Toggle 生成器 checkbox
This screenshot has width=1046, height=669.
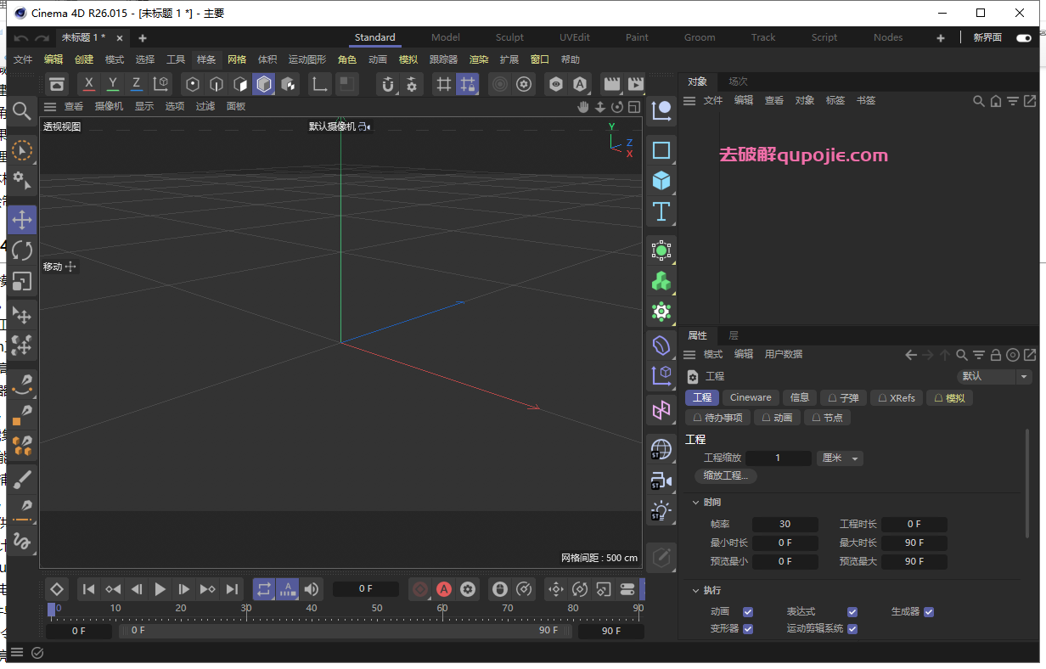[x=929, y=612]
